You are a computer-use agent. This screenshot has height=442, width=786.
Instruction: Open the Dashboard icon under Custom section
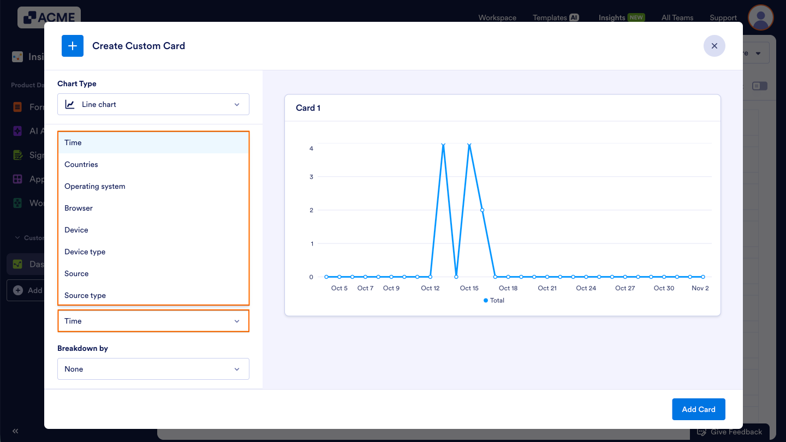click(x=17, y=264)
